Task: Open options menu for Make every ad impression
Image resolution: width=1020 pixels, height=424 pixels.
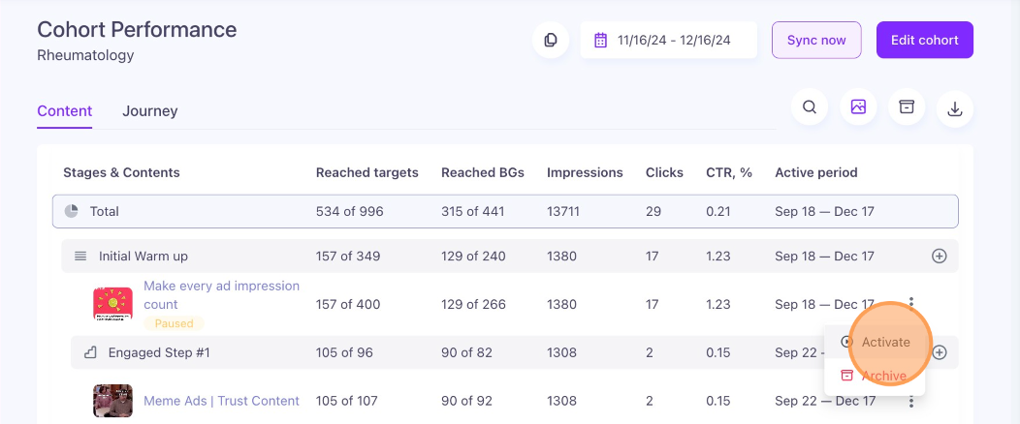Action: [912, 303]
